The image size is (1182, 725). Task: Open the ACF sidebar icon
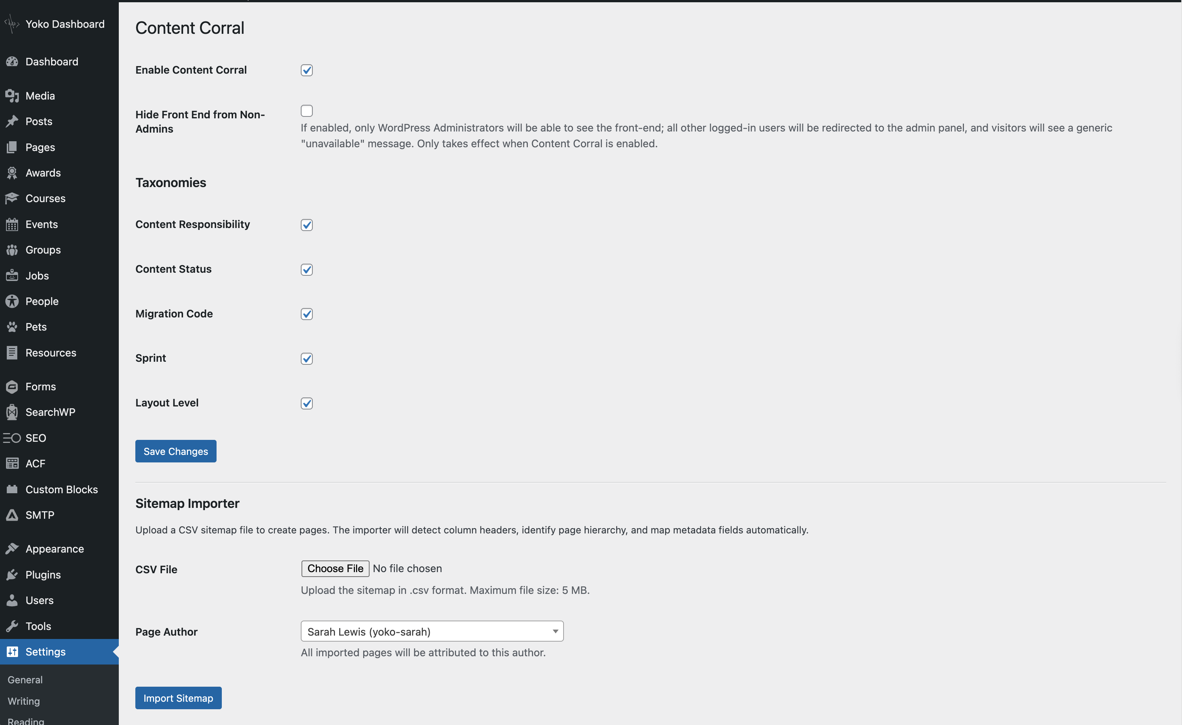pyautogui.click(x=12, y=463)
